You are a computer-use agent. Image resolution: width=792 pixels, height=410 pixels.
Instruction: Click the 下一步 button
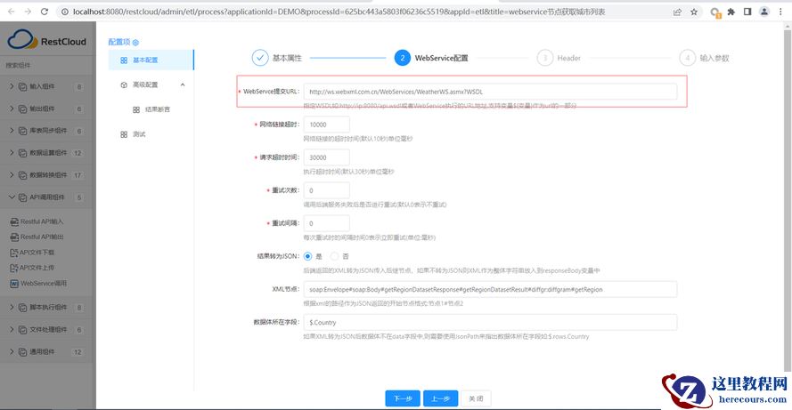[403, 398]
